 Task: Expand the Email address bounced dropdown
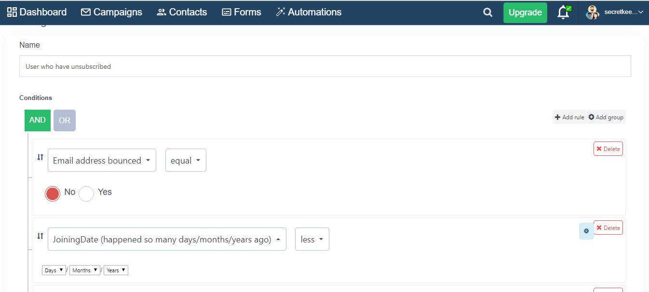point(102,160)
